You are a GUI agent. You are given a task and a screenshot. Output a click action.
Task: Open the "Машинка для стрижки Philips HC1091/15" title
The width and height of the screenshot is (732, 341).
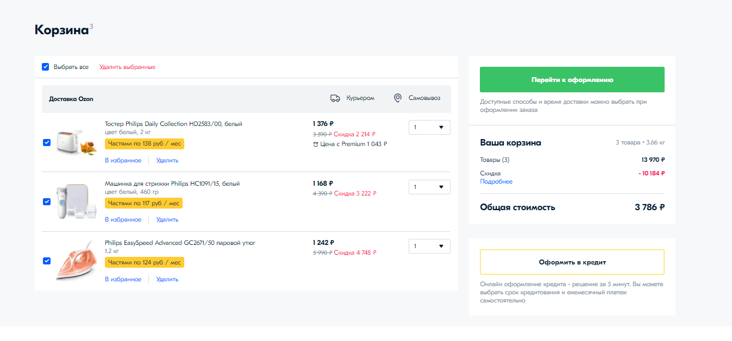(x=172, y=184)
